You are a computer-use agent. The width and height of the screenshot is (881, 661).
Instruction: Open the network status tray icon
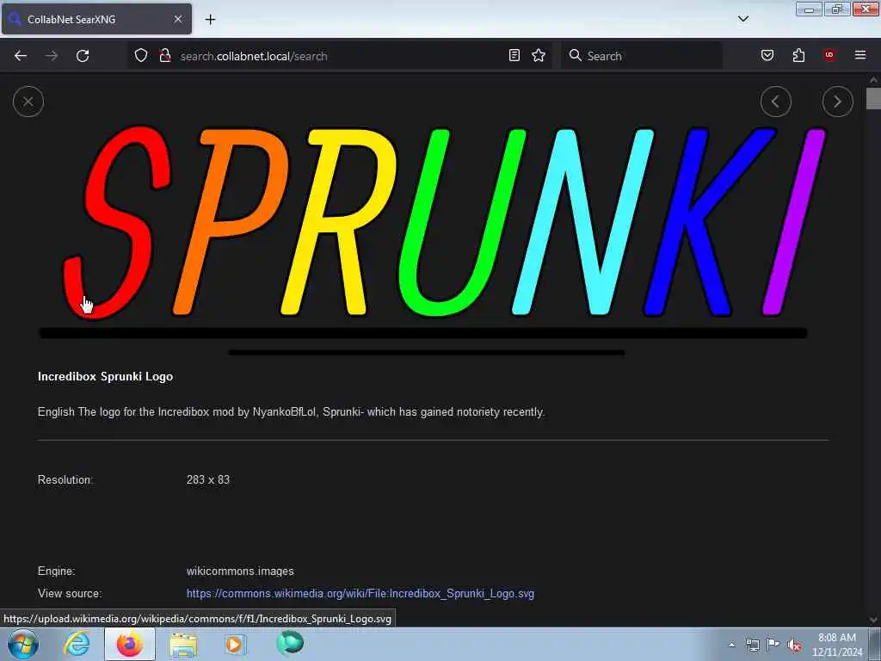point(752,645)
